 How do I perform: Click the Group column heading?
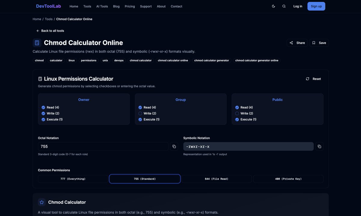click(x=181, y=100)
